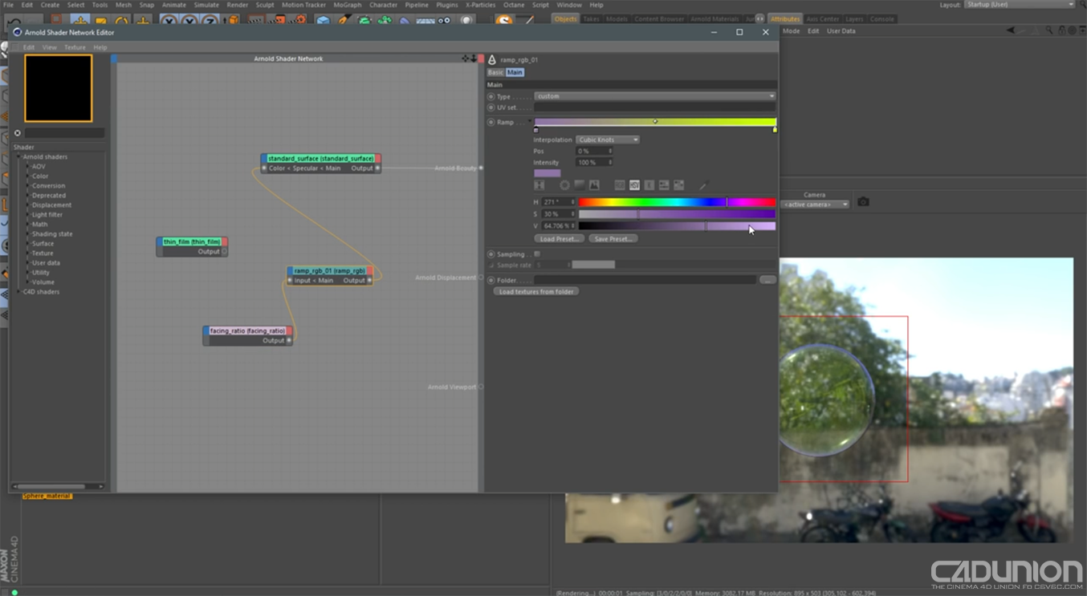Click the Kelvin color temperature icon

[x=649, y=185]
